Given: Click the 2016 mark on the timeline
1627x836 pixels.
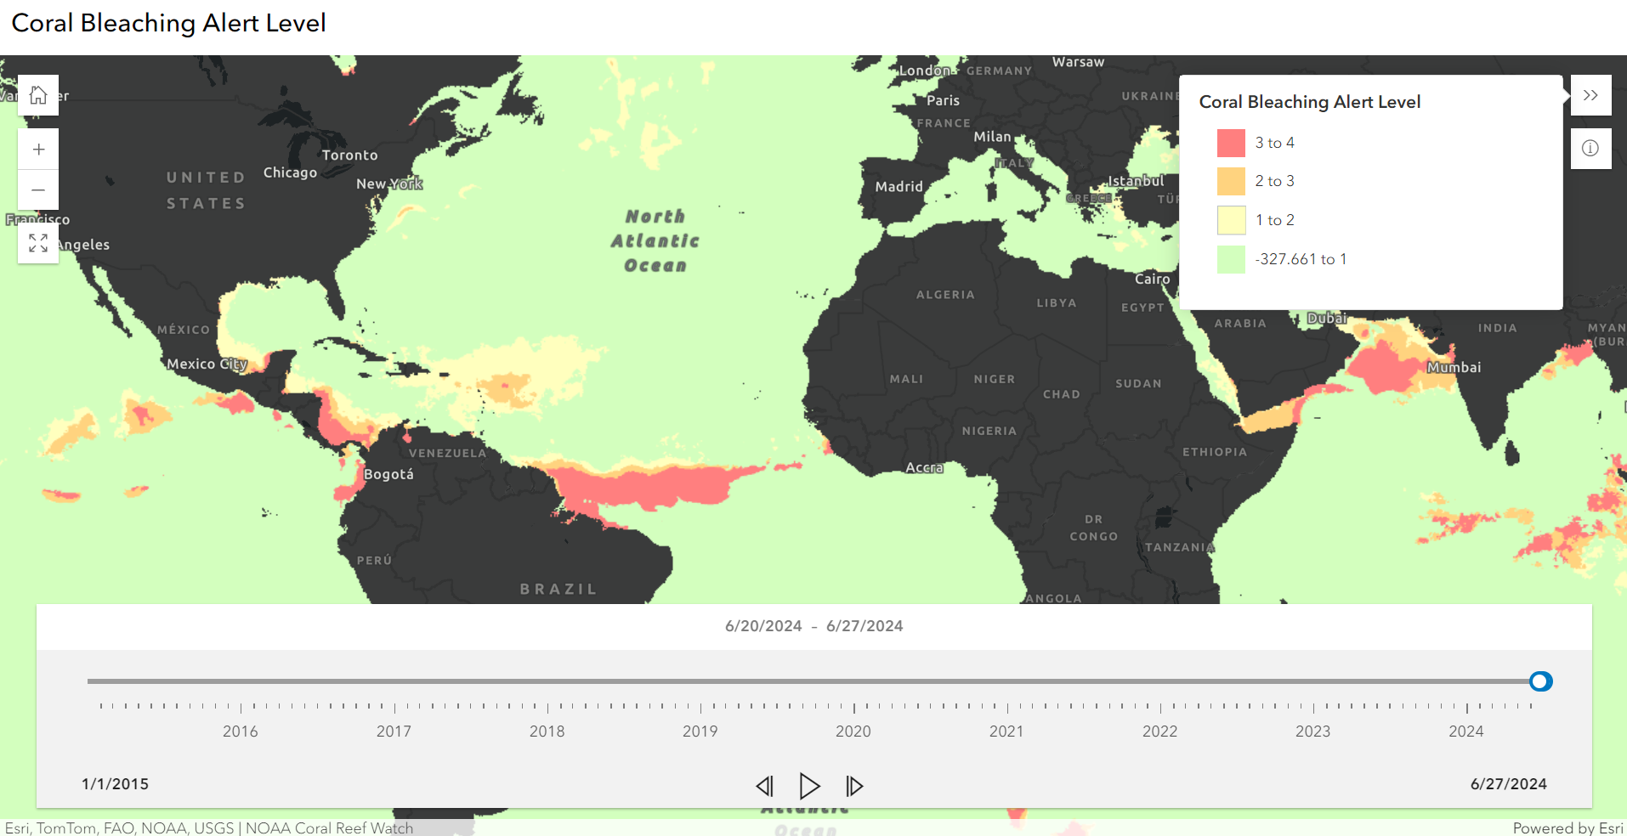Looking at the screenshot, I should coord(241,708).
